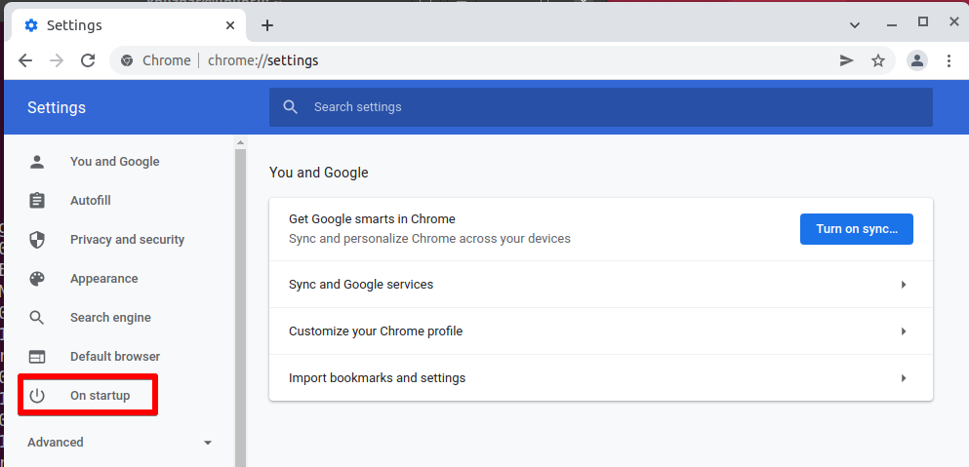Reload the settings page

(x=89, y=60)
